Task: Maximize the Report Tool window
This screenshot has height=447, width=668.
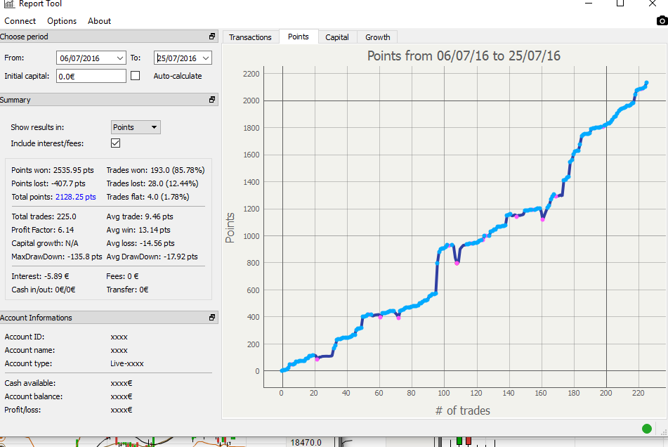Action: (620, 4)
